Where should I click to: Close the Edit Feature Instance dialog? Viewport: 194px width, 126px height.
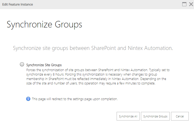point(191,4)
